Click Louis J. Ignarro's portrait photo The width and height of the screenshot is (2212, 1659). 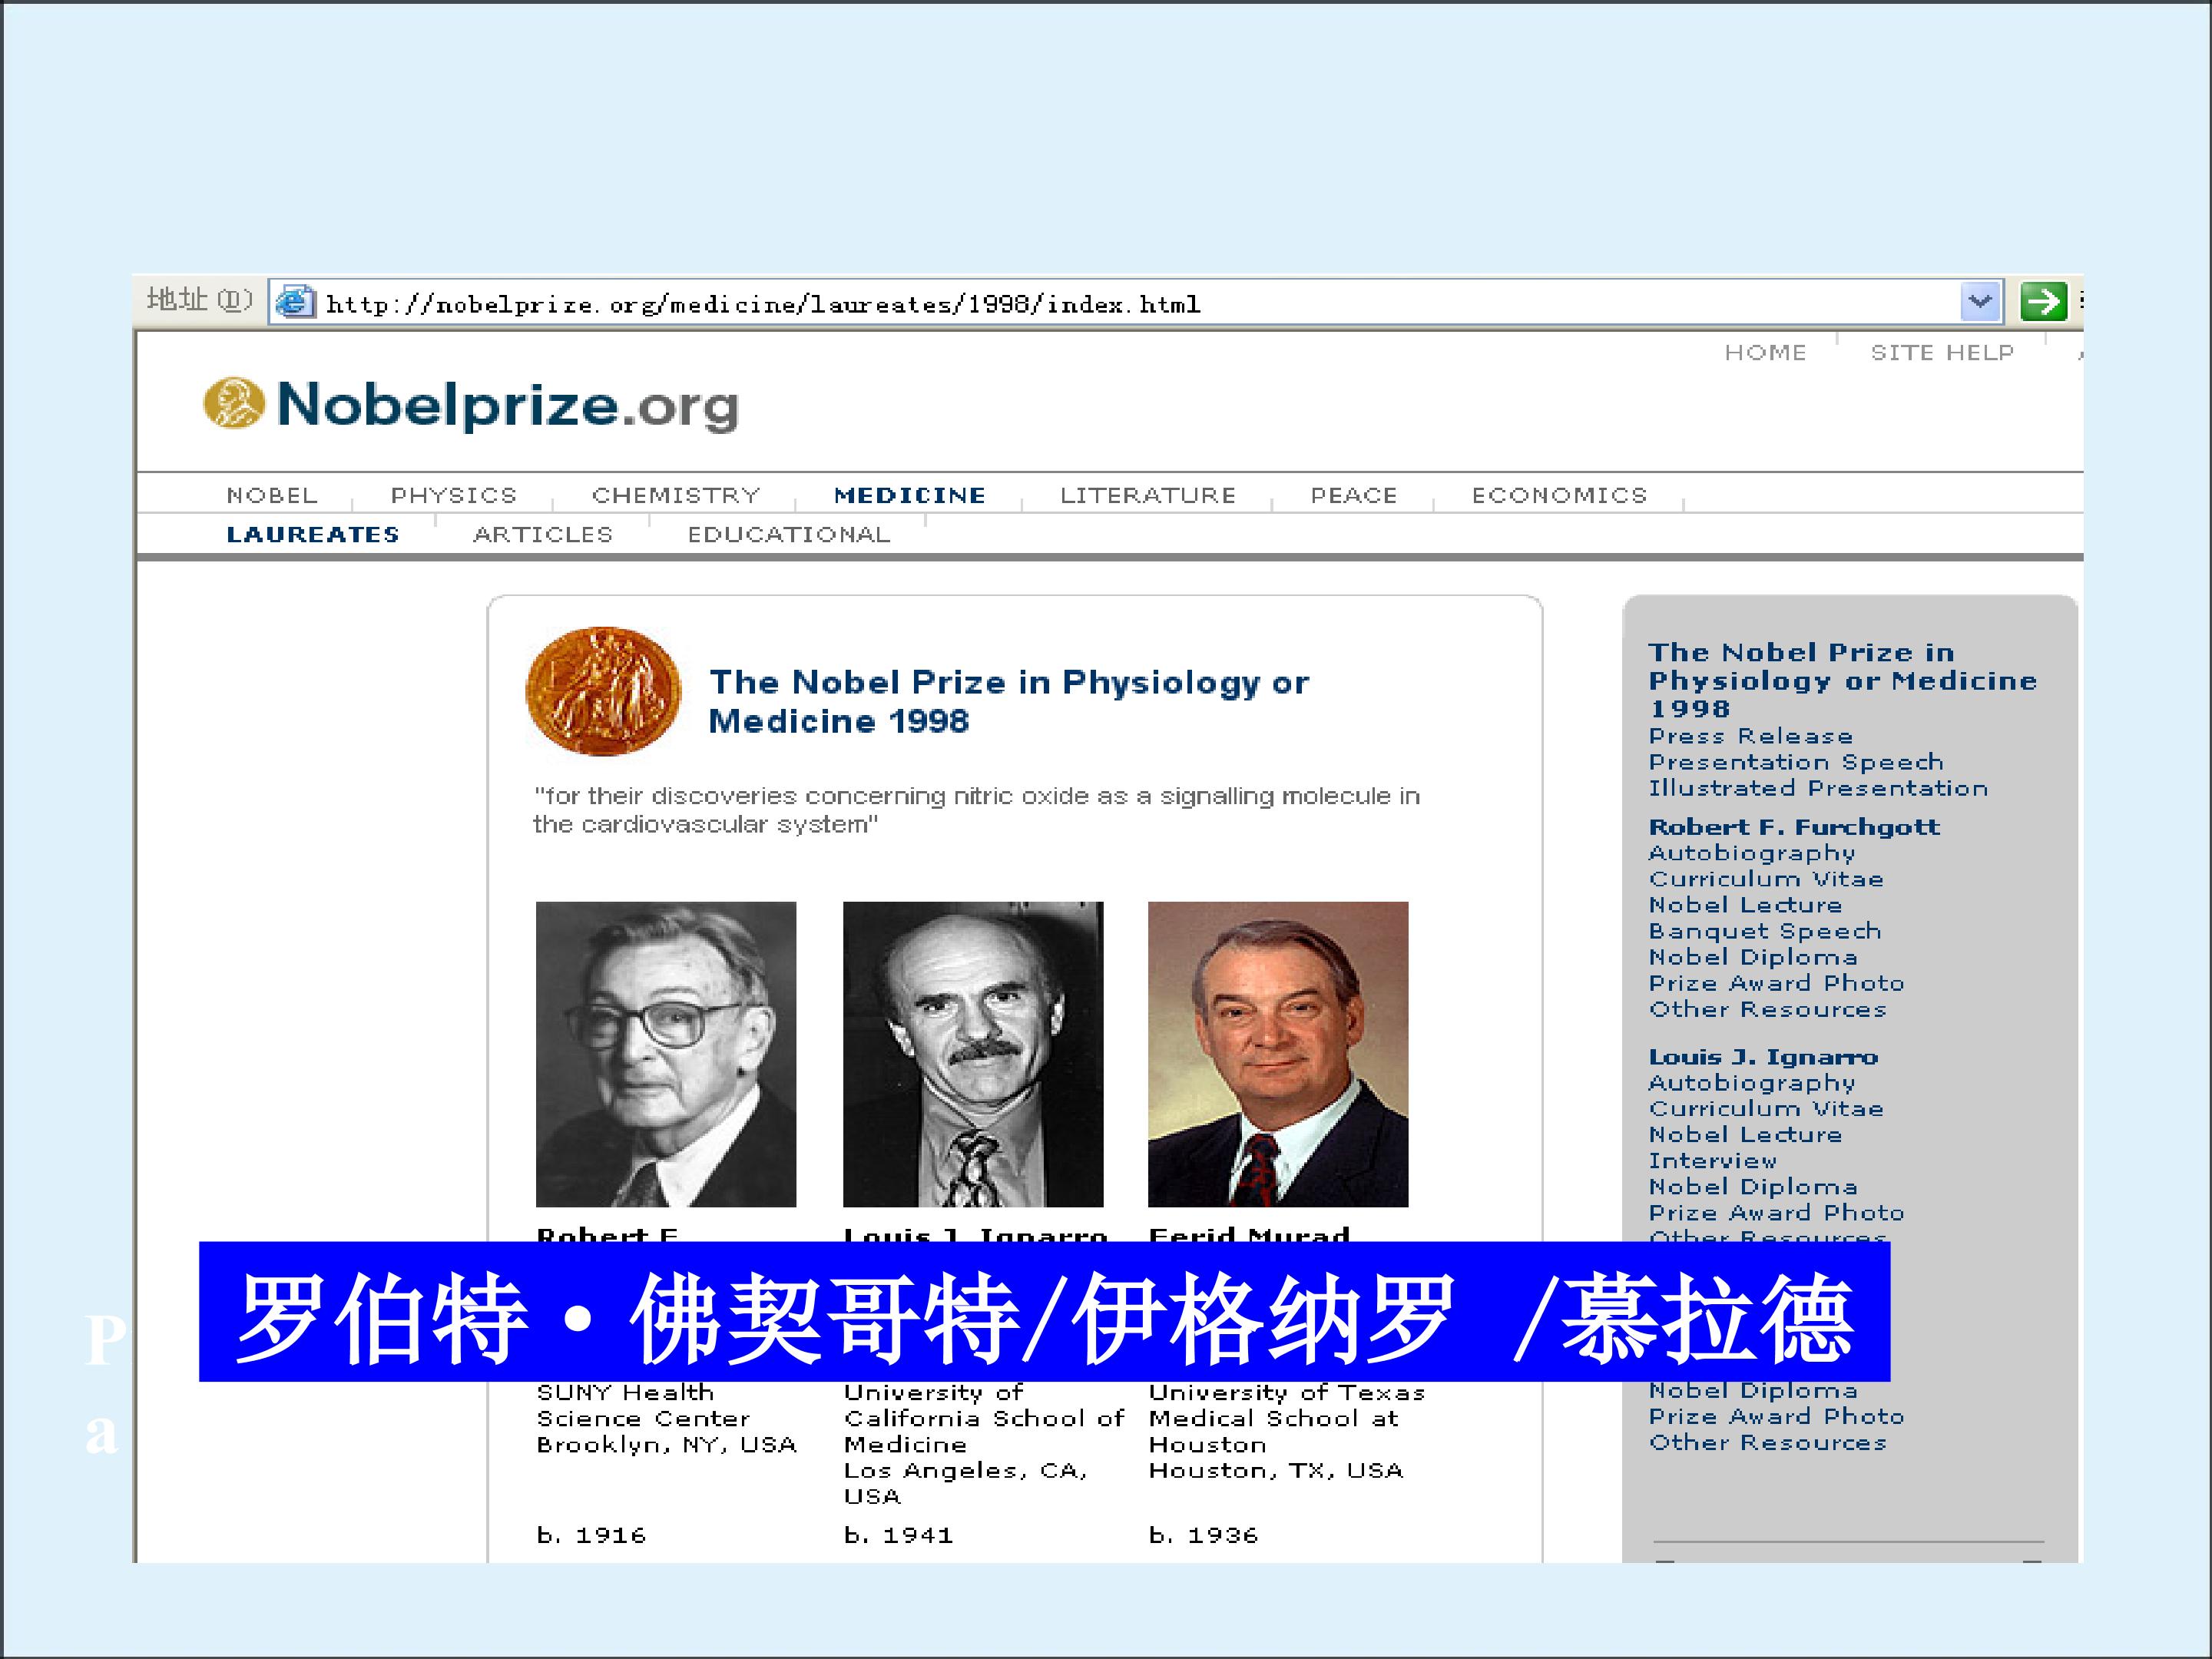point(973,1054)
